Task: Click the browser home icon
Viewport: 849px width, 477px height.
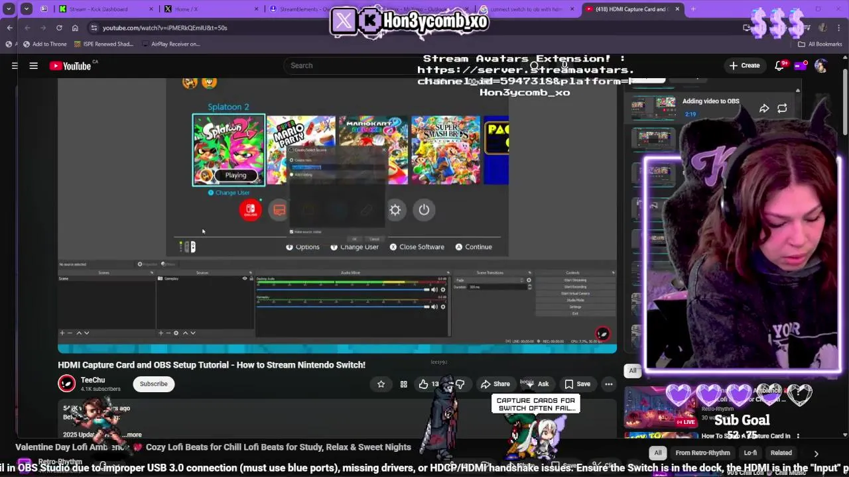Action: click(x=75, y=28)
